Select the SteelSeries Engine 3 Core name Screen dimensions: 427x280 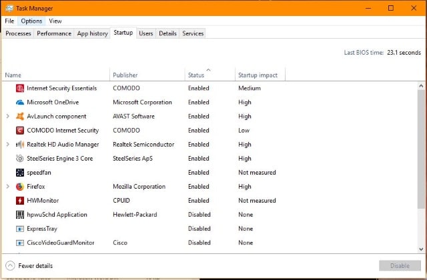59,159
